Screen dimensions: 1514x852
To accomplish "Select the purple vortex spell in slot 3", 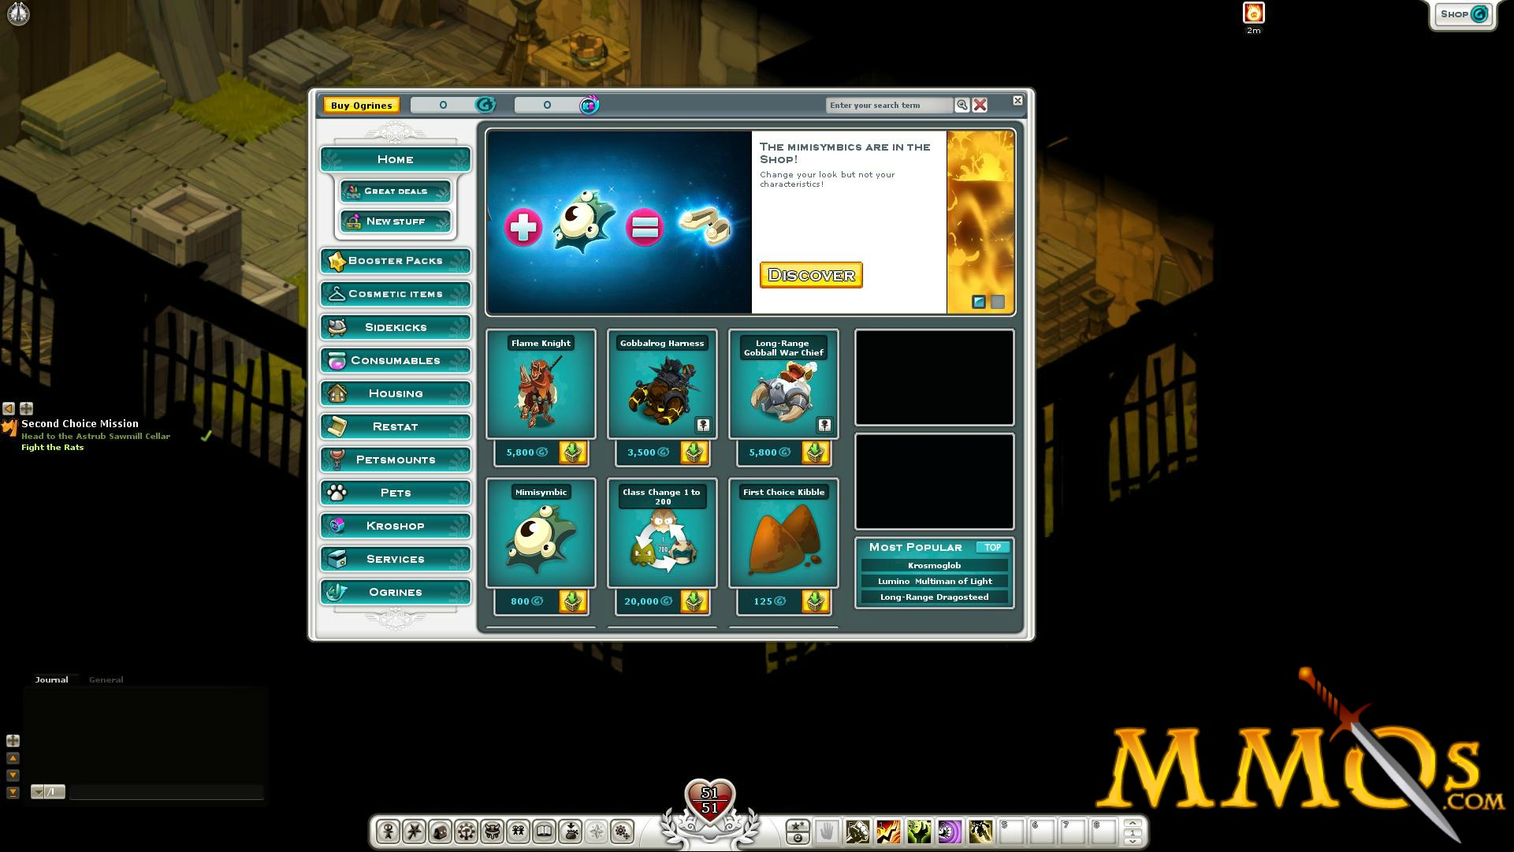I will pos(950,831).
